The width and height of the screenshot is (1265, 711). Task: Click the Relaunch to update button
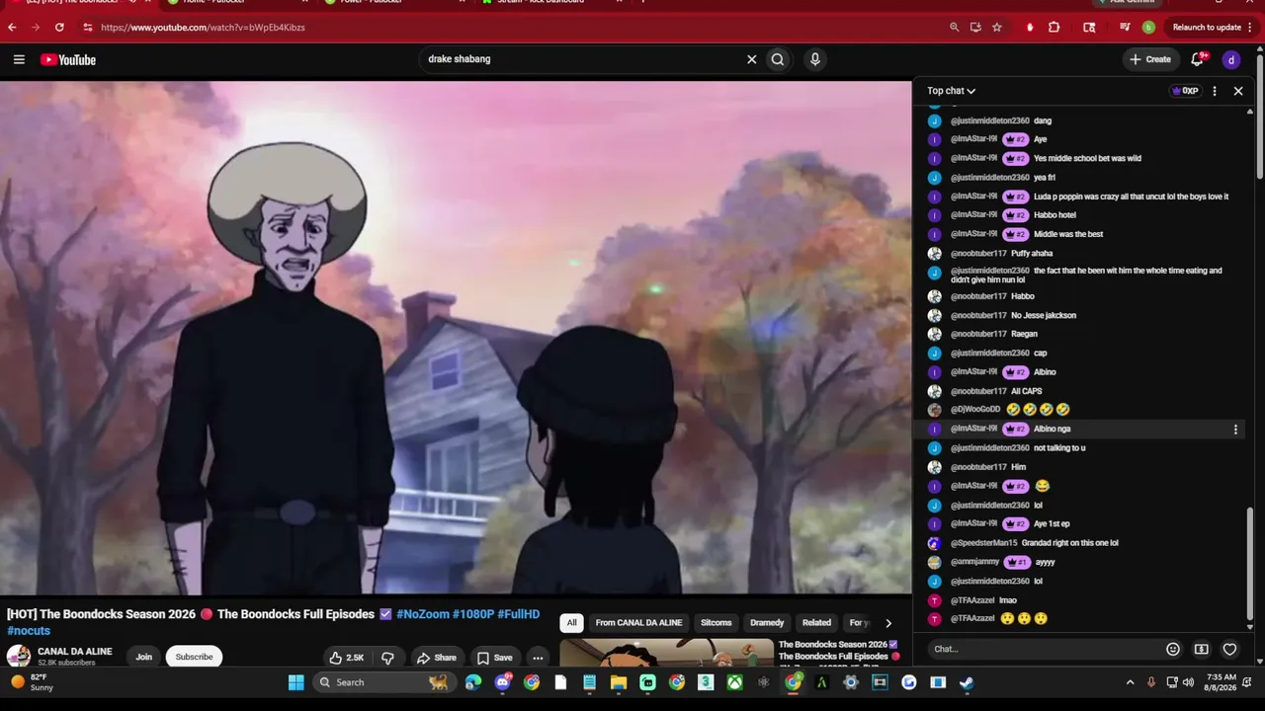click(x=1207, y=28)
